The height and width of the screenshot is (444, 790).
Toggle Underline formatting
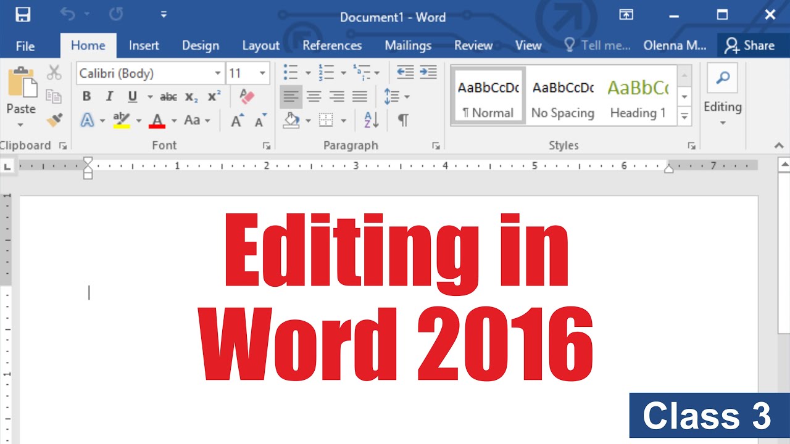pyautogui.click(x=132, y=97)
